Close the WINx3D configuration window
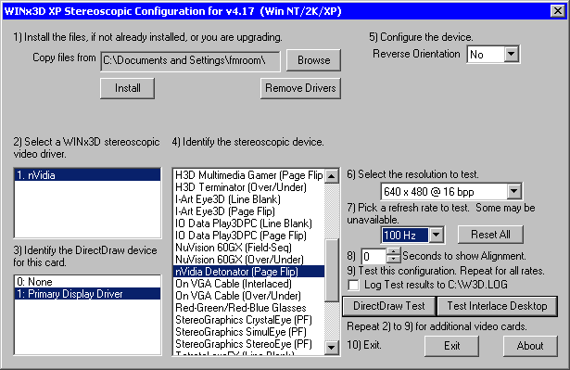The image size is (570, 370). 557,11
